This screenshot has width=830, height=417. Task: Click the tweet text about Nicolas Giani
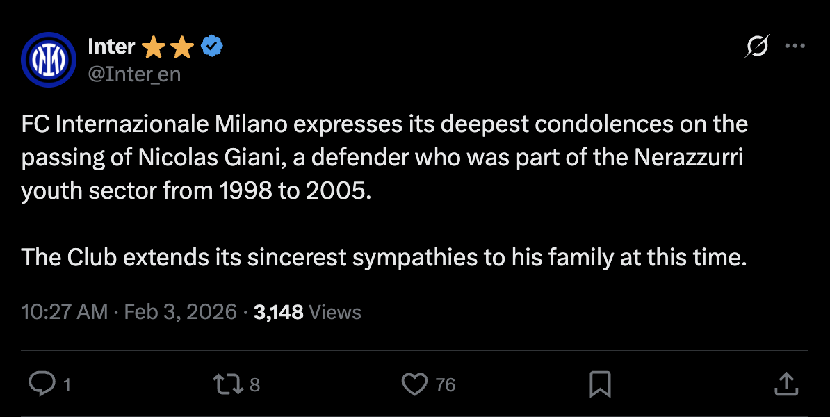click(x=382, y=158)
